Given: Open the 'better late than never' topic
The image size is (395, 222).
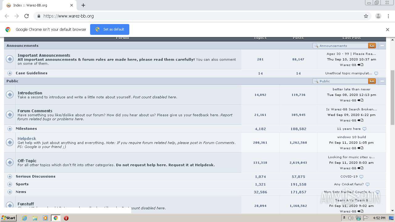Looking at the screenshot, I should click(351, 89).
